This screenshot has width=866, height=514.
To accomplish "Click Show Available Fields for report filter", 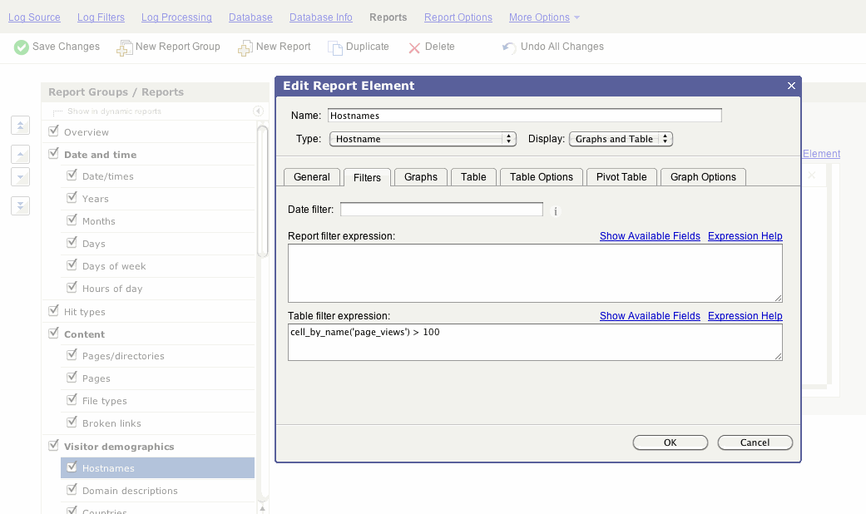I will point(650,236).
